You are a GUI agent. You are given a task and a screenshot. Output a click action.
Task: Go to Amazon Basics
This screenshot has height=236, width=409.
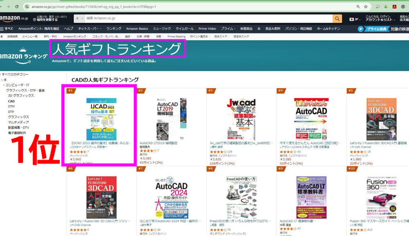click(137, 29)
